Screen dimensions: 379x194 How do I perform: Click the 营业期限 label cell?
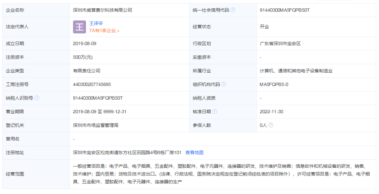(36, 112)
